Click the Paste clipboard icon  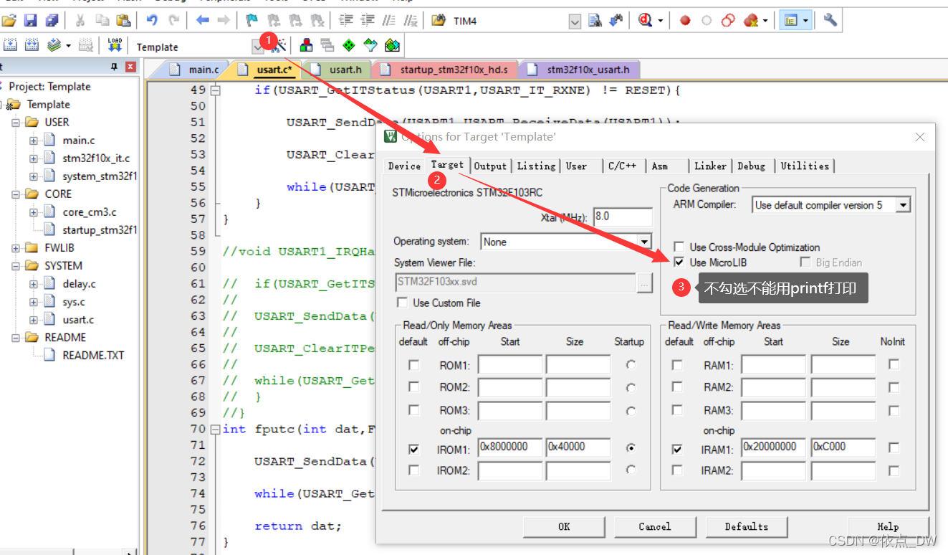pyautogui.click(x=123, y=21)
